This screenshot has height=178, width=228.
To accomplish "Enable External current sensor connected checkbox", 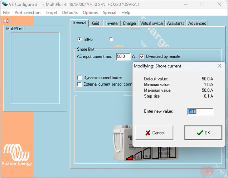I will [79, 84].
